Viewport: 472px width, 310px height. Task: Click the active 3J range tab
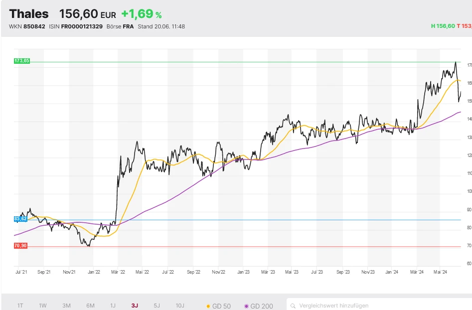[135, 306]
